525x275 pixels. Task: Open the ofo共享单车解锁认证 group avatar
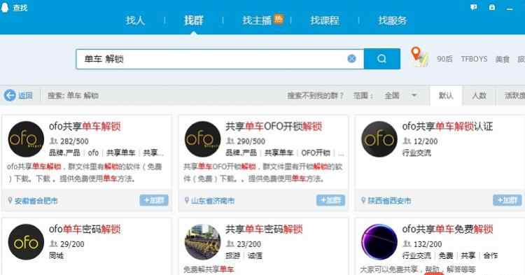coord(379,139)
